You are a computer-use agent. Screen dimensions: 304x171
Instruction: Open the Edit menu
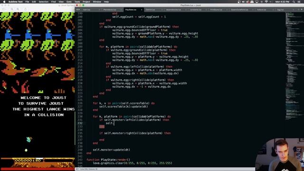tap(34, 2)
